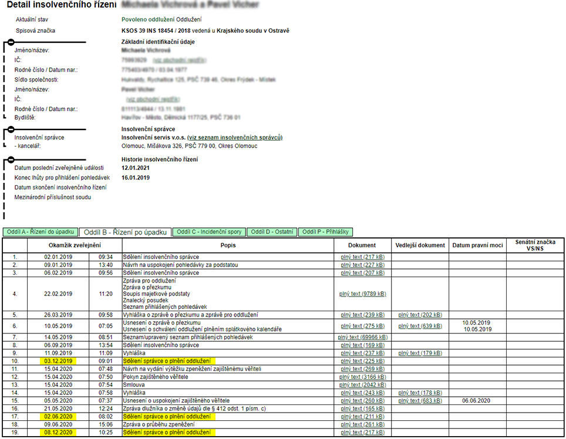Open the Oddíl C - Incidenční spory tab
Viewport: 566px width, 439px height.
tap(209, 232)
